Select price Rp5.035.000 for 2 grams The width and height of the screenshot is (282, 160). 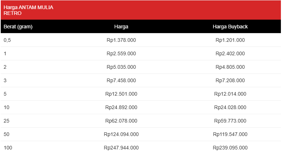121,67
